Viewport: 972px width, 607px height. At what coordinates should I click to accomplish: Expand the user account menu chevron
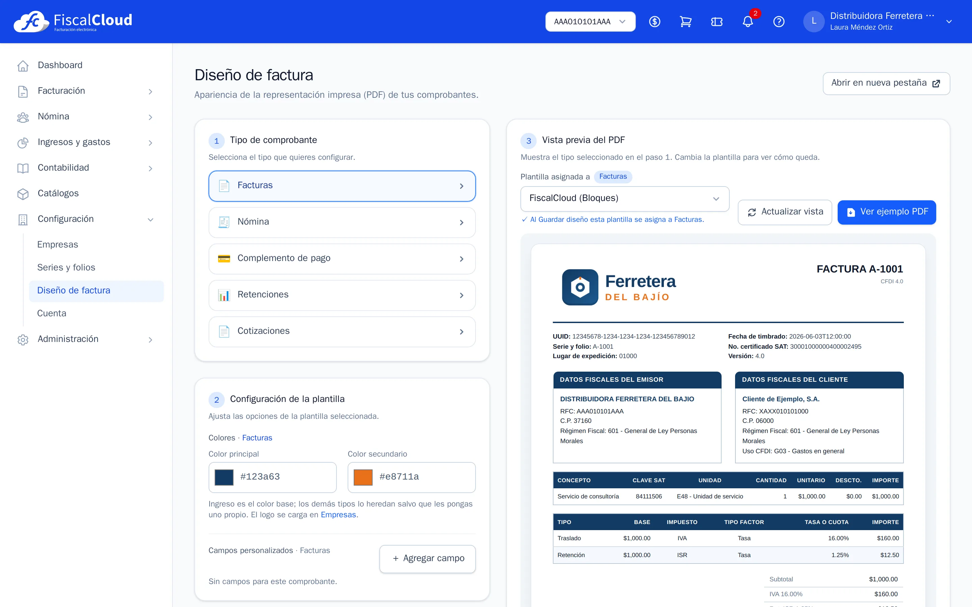949,22
